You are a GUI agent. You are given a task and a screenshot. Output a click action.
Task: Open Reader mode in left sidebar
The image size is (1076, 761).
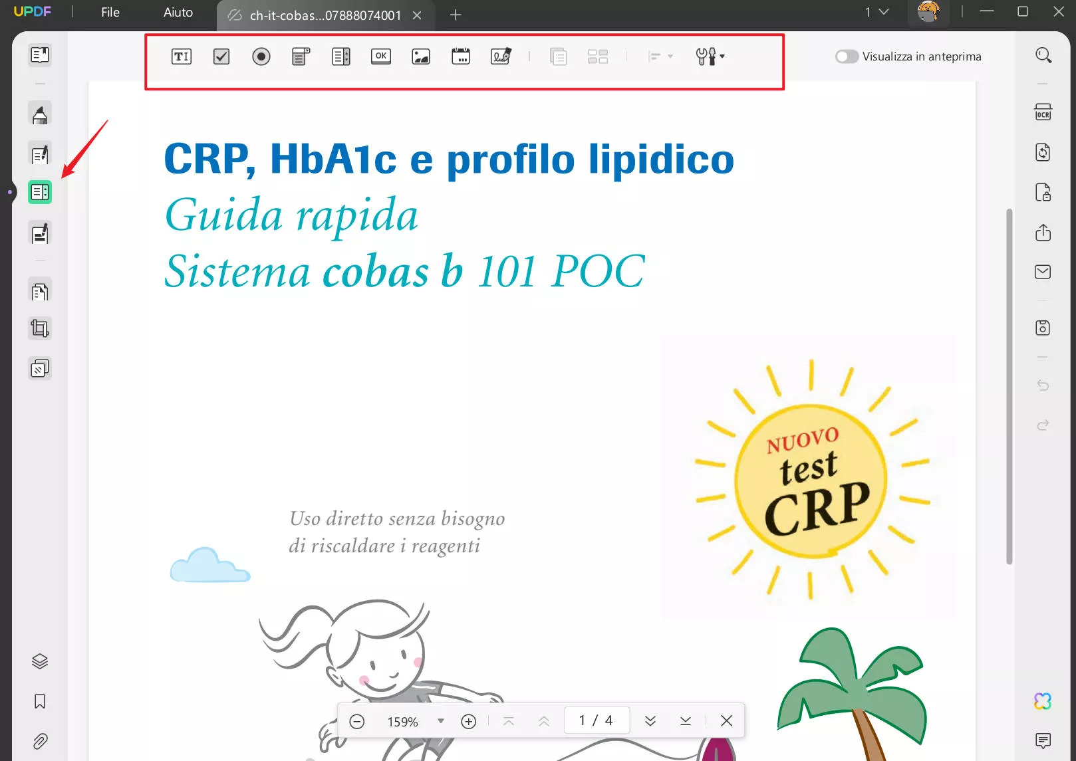pyautogui.click(x=40, y=54)
